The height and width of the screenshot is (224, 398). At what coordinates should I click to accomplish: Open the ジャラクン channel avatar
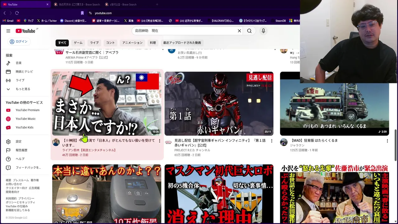click(284, 142)
